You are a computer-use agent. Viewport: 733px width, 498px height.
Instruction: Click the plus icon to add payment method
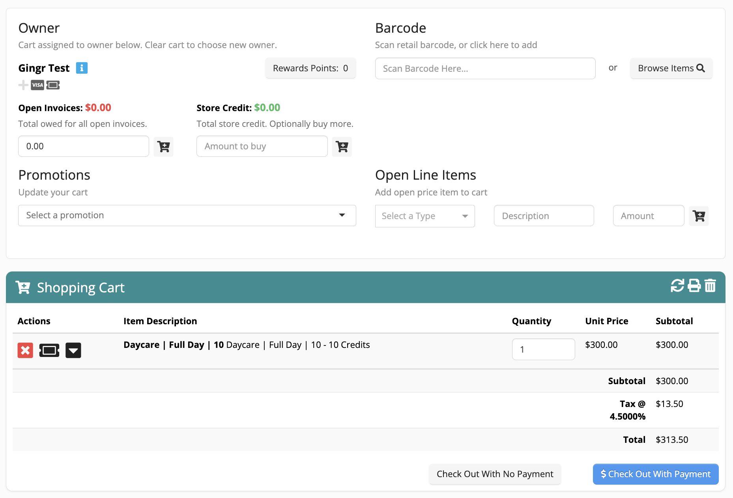pyautogui.click(x=23, y=85)
